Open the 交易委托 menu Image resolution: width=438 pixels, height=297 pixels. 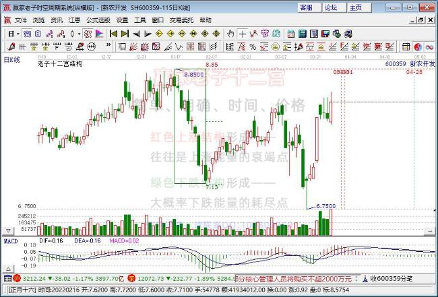[x=181, y=20]
